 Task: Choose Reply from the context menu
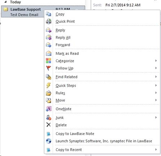coord(102,30)
